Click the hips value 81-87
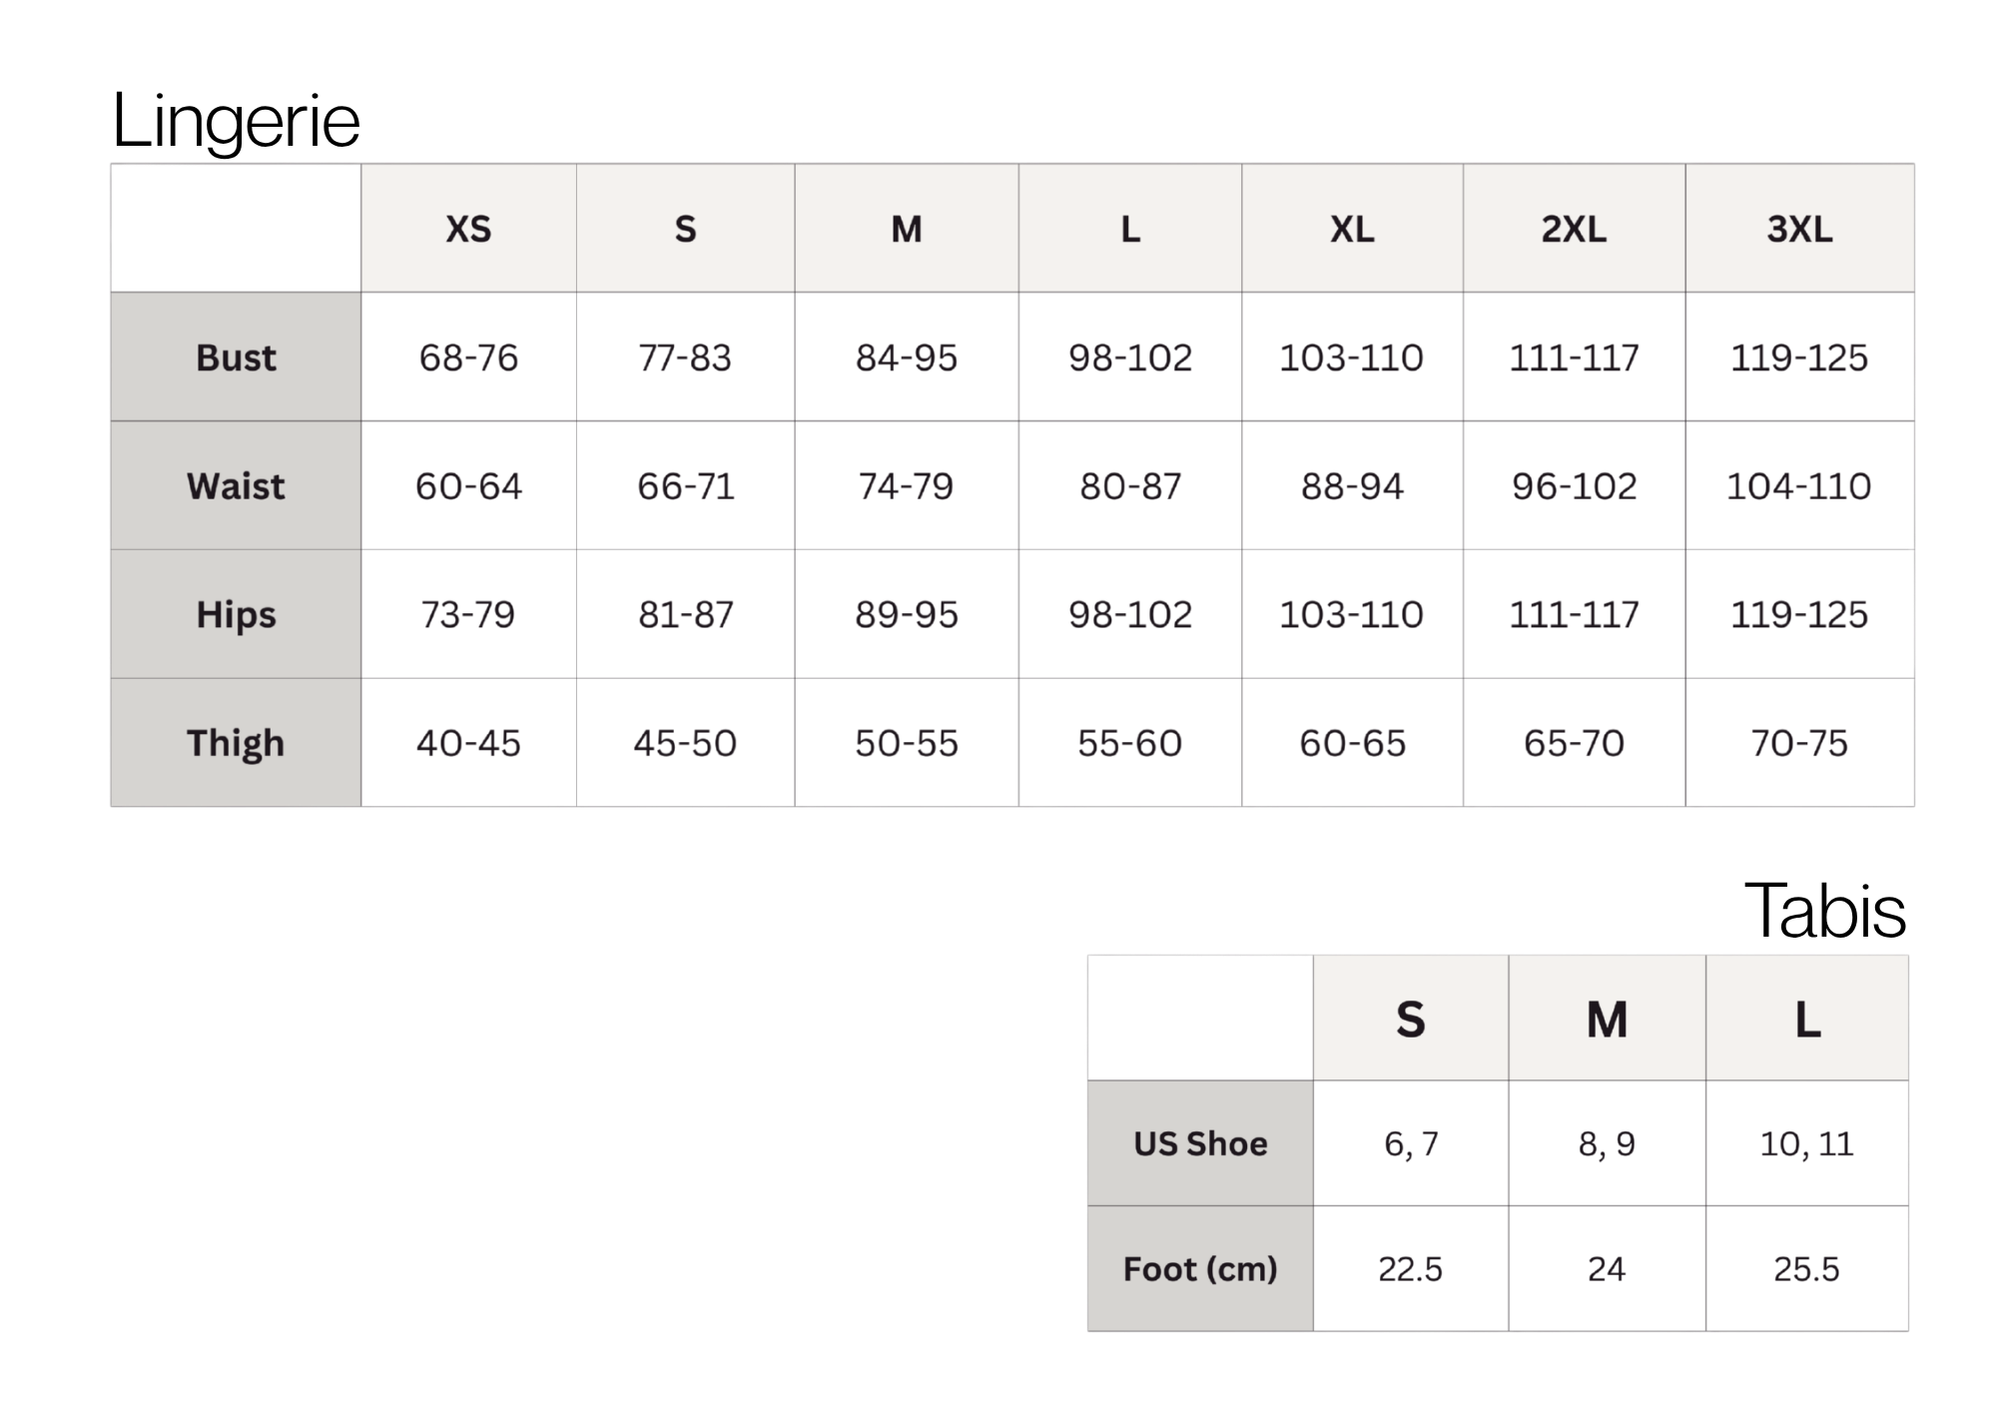Viewport: 1997px width, 1412px height. 686,614
